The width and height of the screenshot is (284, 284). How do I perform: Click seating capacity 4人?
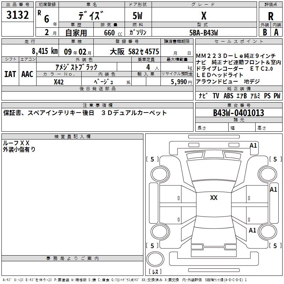tap(153, 67)
